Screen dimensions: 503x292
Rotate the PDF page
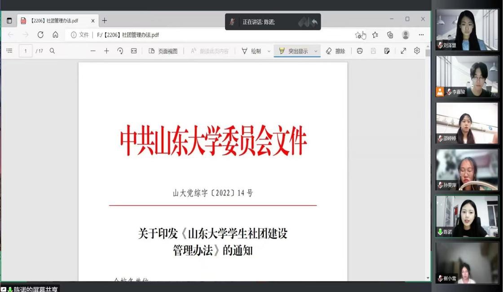click(x=120, y=51)
